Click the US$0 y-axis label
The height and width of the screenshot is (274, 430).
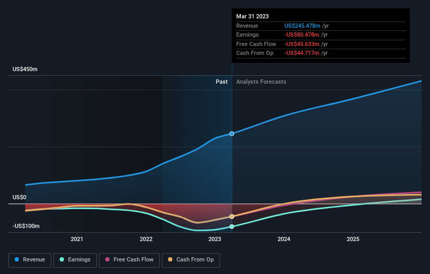(x=19, y=197)
